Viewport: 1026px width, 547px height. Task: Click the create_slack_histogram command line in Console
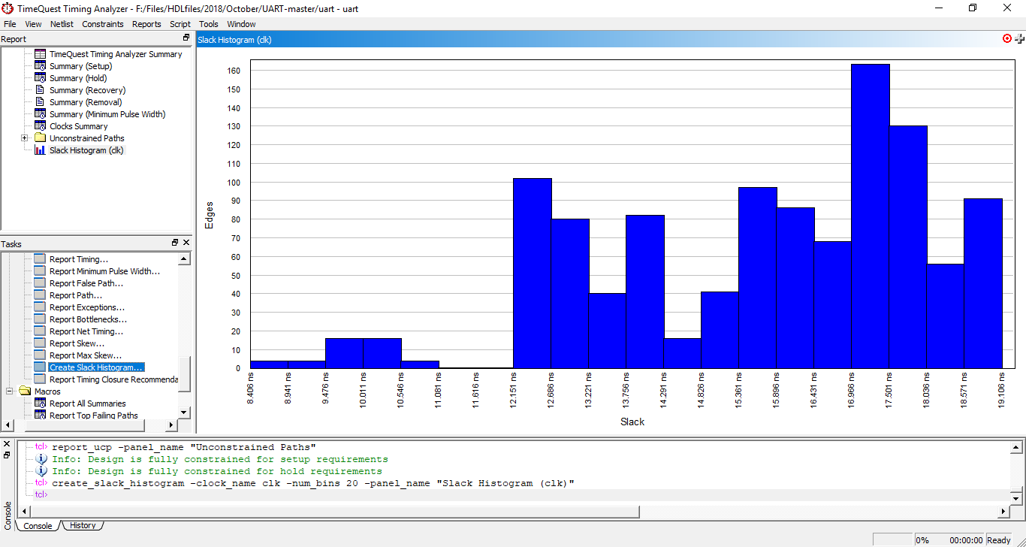pos(313,483)
